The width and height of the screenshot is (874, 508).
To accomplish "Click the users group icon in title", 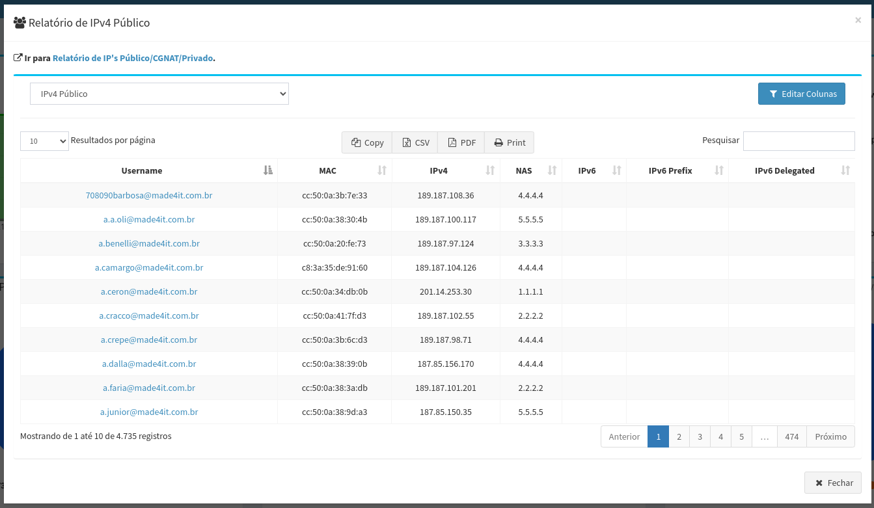I will pos(20,23).
